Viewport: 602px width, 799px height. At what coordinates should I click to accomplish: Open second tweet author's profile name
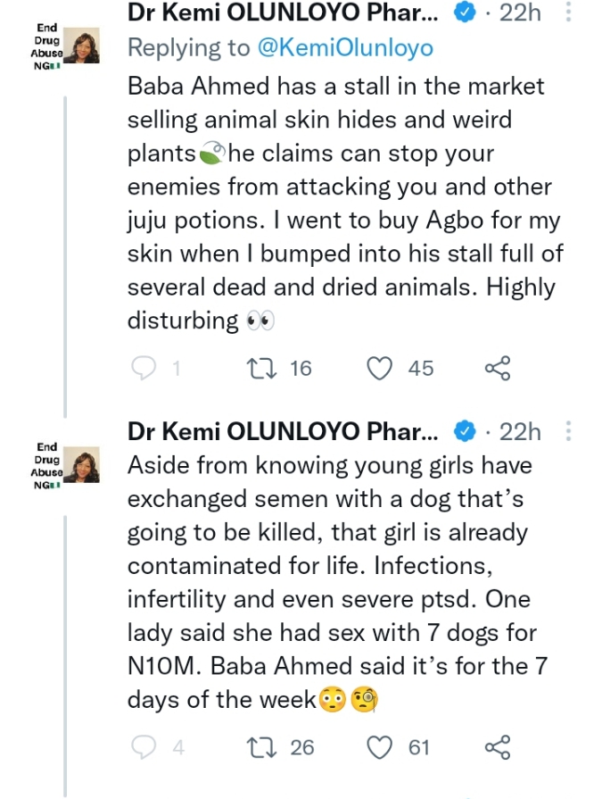283,432
